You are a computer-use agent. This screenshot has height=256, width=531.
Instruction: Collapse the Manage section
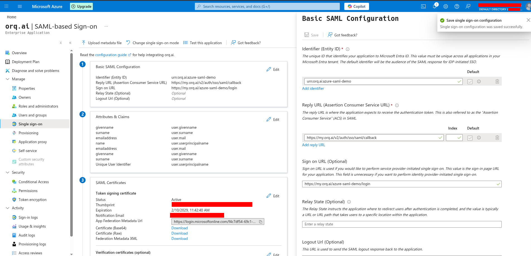(8, 79)
